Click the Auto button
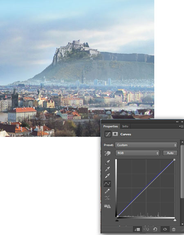This screenshot has height=235, width=184. click(x=170, y=153)
